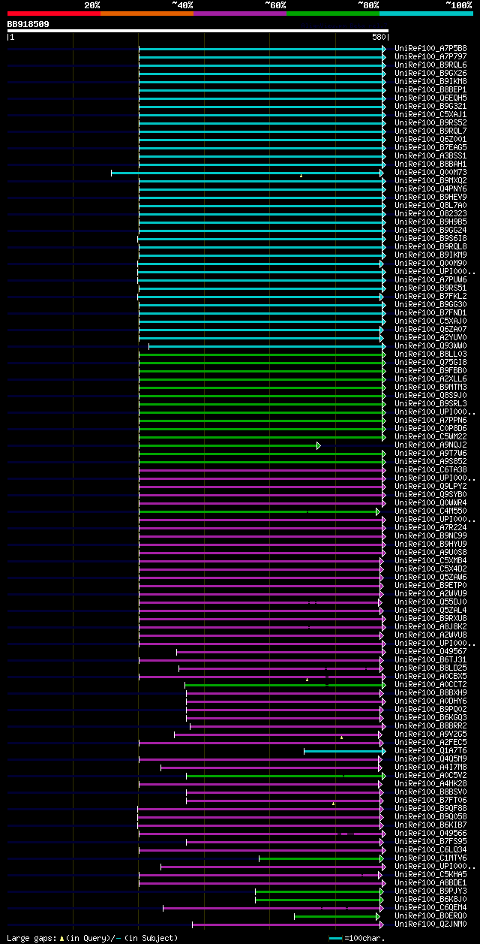Click the red 20% identity legend segment
The image size is (480, 944).
click(x=54, y=14)
